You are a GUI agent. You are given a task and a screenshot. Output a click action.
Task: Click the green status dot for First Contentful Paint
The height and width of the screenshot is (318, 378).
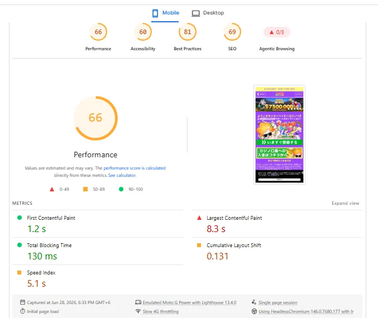point(20,218)
